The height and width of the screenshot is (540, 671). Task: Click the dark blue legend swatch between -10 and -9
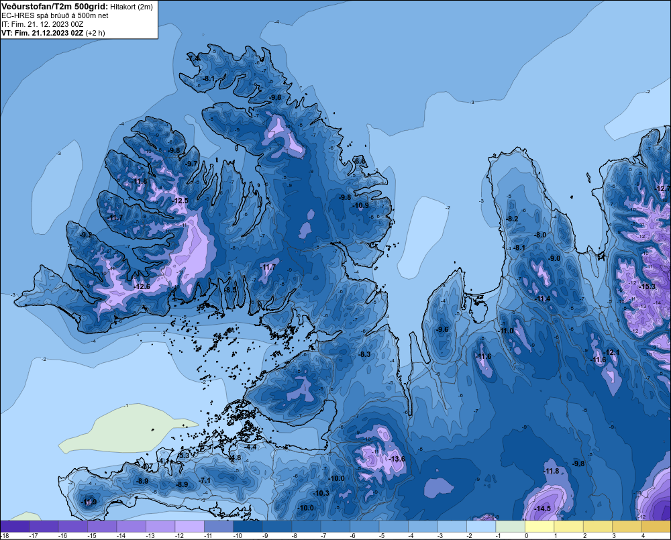pyautogui.click(x=248, y=526)
